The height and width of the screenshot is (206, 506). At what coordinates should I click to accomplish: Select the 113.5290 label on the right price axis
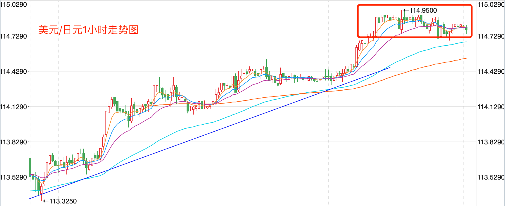pos(491,177)
